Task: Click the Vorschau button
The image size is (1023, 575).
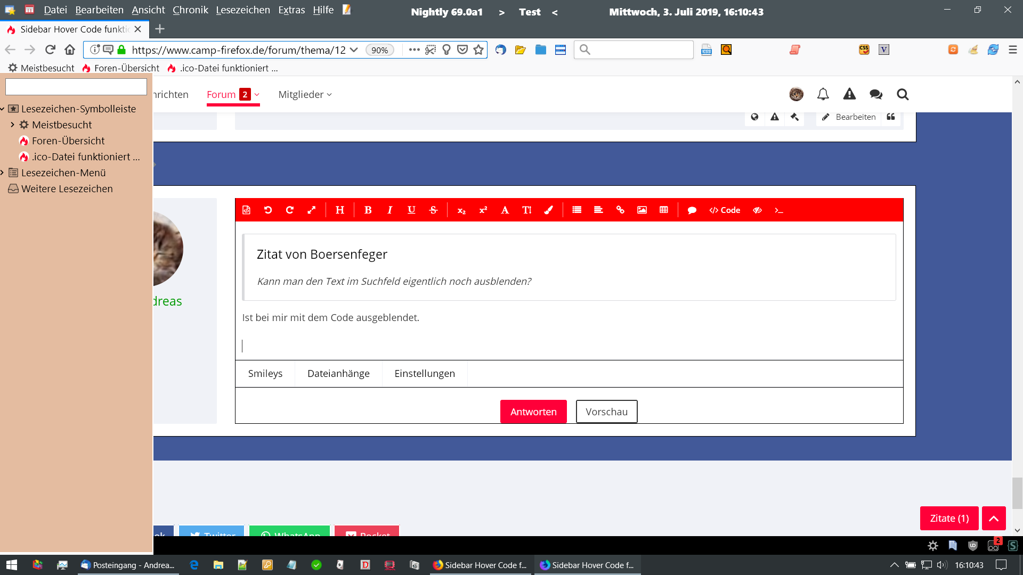Action: pyautogui.click(x=606, y=412)
